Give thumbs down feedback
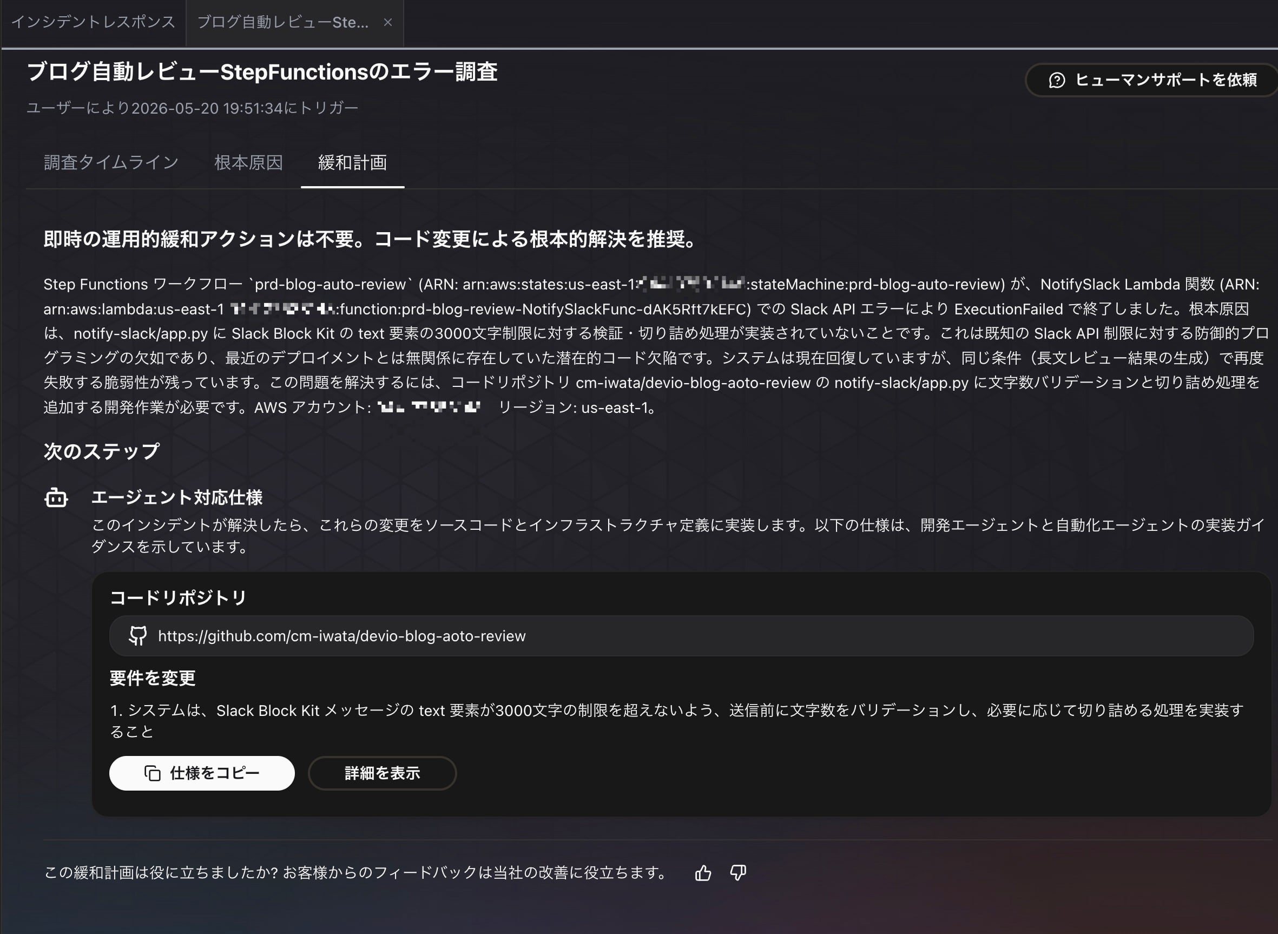Viewport: 1278px width, 934px height. (737, 873)
